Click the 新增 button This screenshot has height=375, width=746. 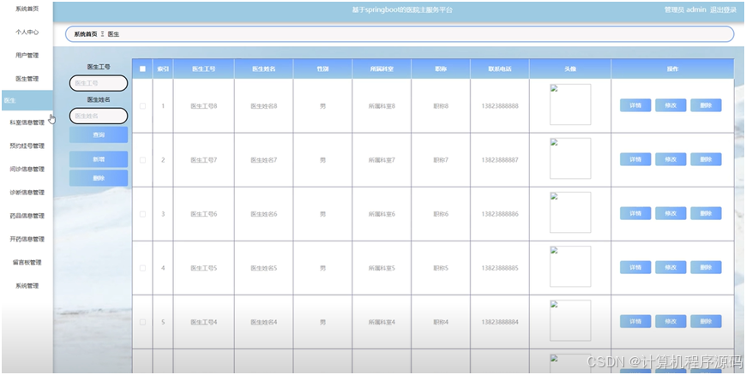click(99, 159)
